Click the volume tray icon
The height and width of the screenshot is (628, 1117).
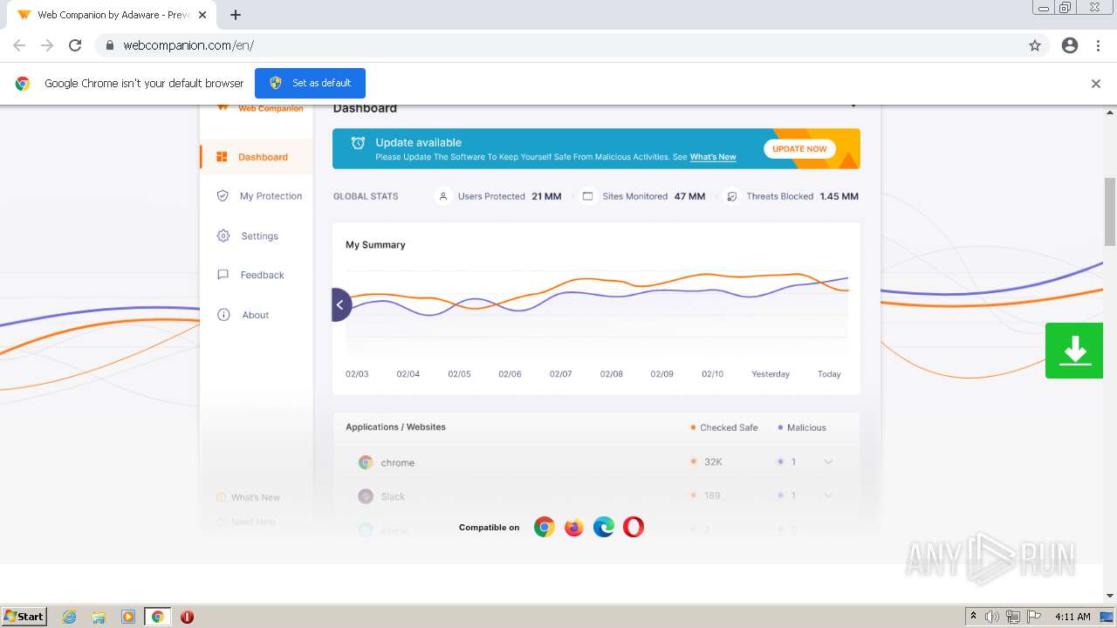pos(992,617)
